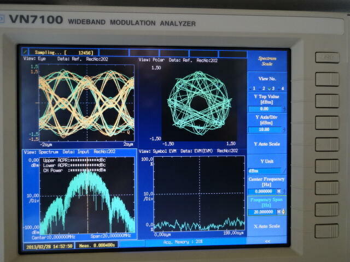
Task: Click the Y Top Value stepper arrows
Action: pyautogui.click(x=283, y=109)
